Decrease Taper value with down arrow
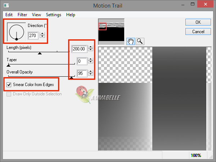The width and height of the screenshot is (216, 162). tap(90, 62)
